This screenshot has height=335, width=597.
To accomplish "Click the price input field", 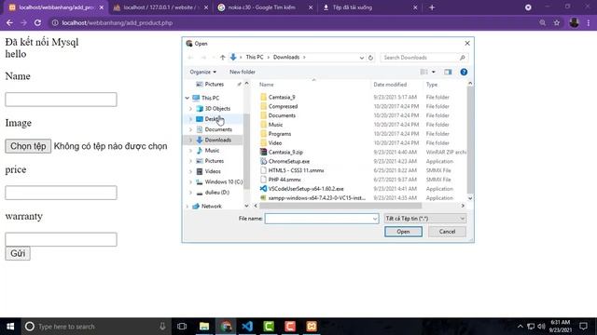I will [x=61, y=193].
